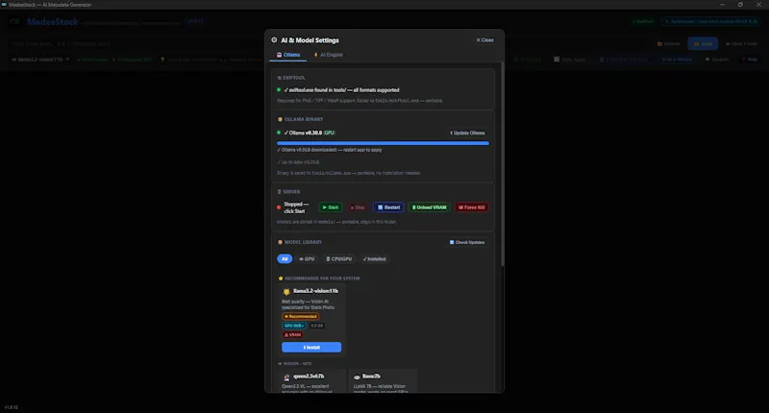The height and width of the screenshot is (413, 769).
Task: Click 'exiftool.exe found in tools/' status text
Action: point(342,90)
